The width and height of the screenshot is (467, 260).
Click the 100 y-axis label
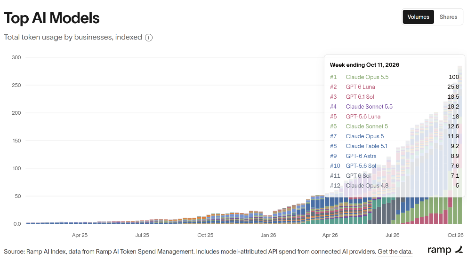[x=16, y=168]
